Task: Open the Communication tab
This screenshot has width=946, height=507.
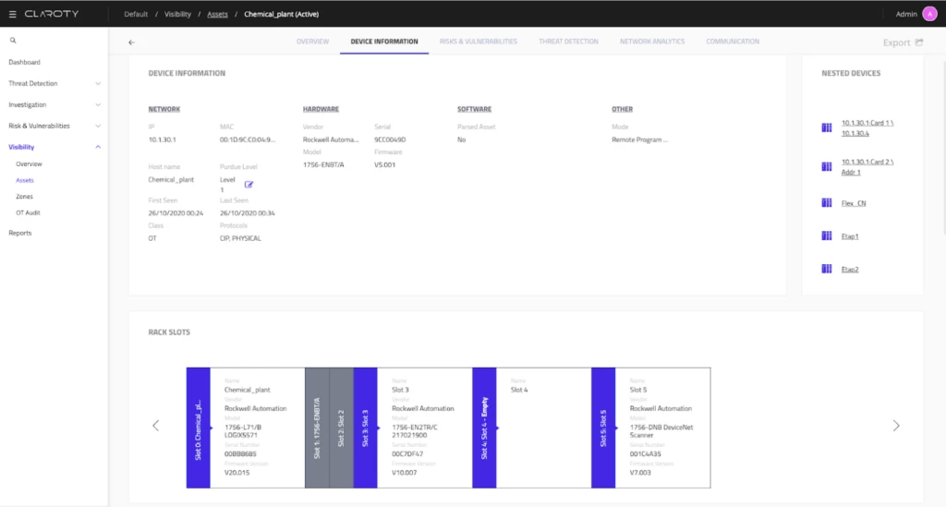Action: [x=733, y=42]
